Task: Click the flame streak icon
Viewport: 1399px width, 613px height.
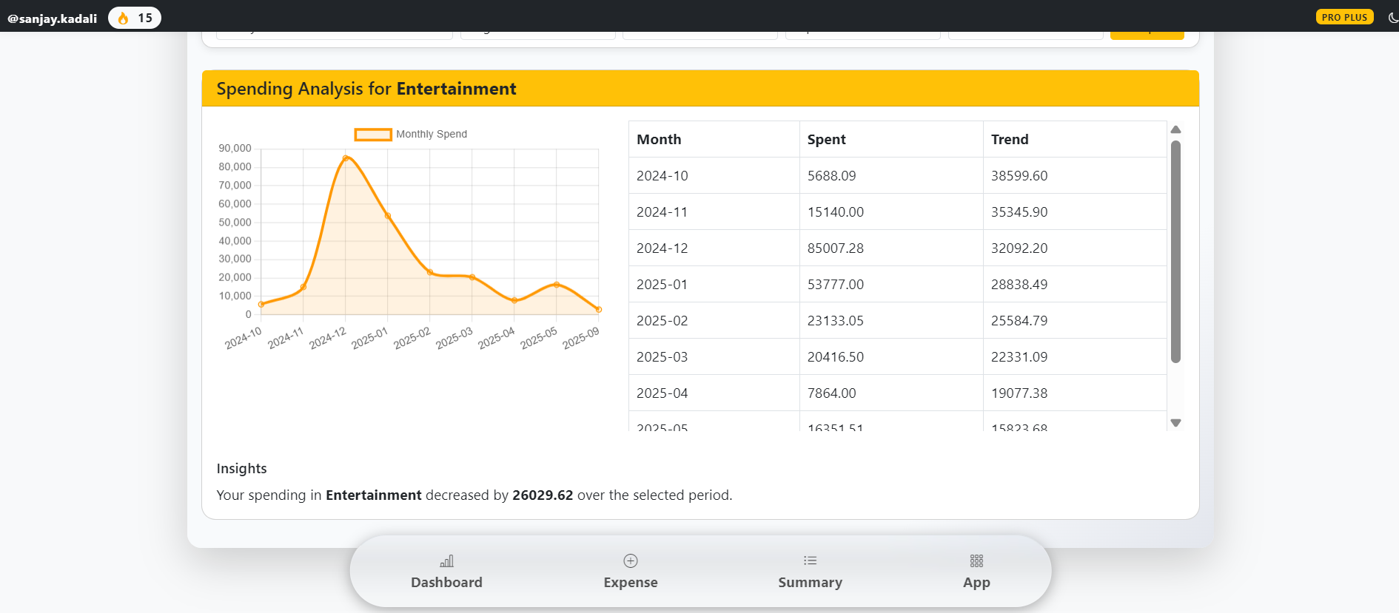Action: click(124, 18)
